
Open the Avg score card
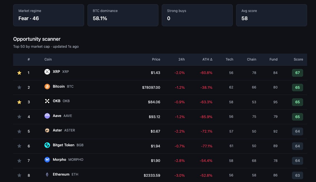tap(272, 15)
